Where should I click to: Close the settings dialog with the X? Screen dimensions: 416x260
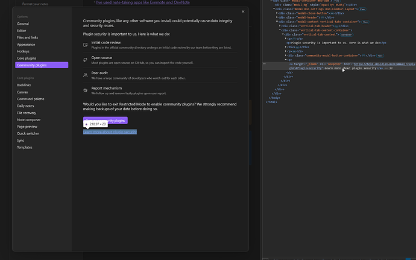[x=243, y=11]
